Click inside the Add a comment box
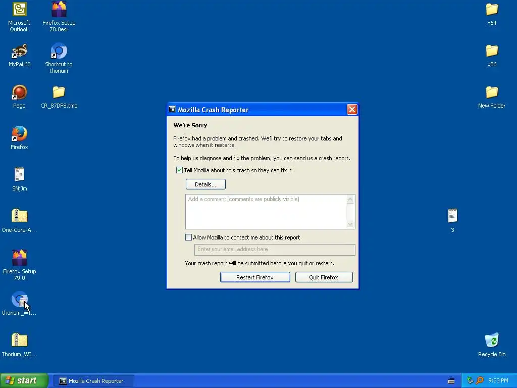517x388 pixels. click(266, 212)
